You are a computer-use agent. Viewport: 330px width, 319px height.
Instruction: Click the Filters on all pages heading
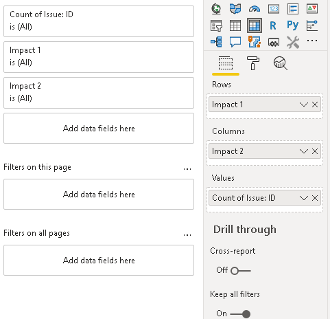click(x=36, y=233)
